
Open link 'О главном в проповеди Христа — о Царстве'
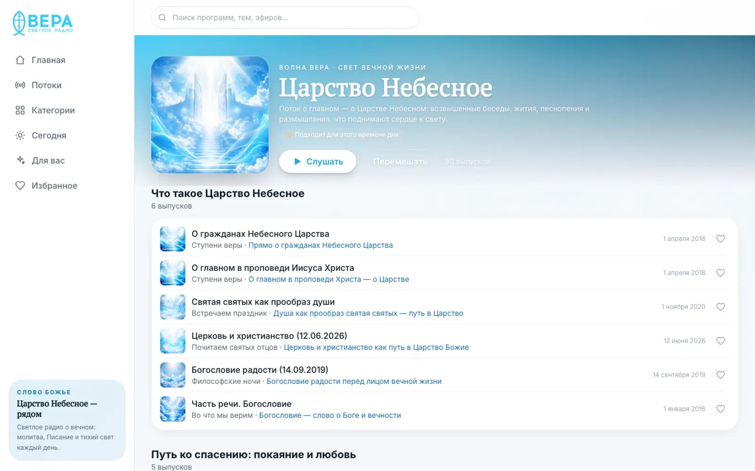[328, 279]
